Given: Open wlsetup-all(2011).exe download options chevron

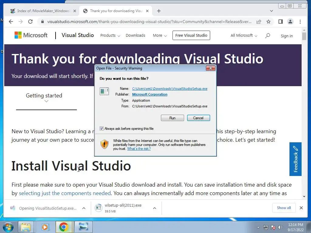Looking at the screenshot, I should pyautogui.click(x=155, y=208).
